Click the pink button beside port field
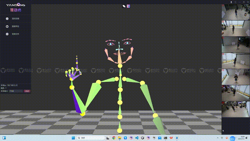Screen dimensions: 250x141 tap(27, 91)
